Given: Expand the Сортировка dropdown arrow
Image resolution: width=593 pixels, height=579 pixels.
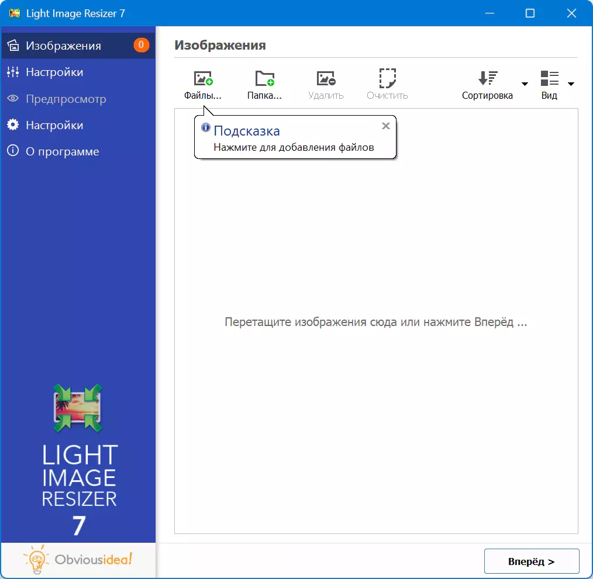Looking at the screenshot, I should [x=525, y=84].
